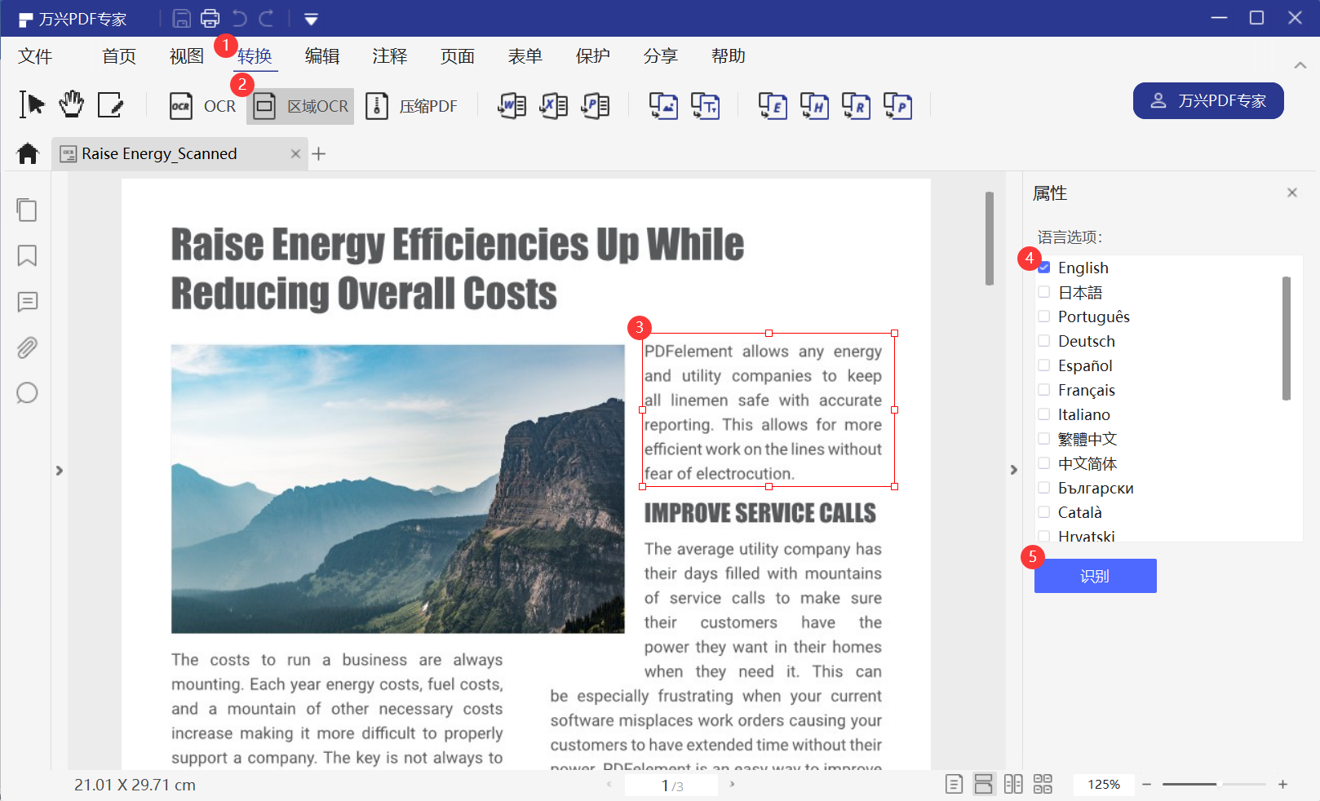This screenshot has width=1320, height=801.
Task: Check the Français language option
Action: coord(1044,390)
